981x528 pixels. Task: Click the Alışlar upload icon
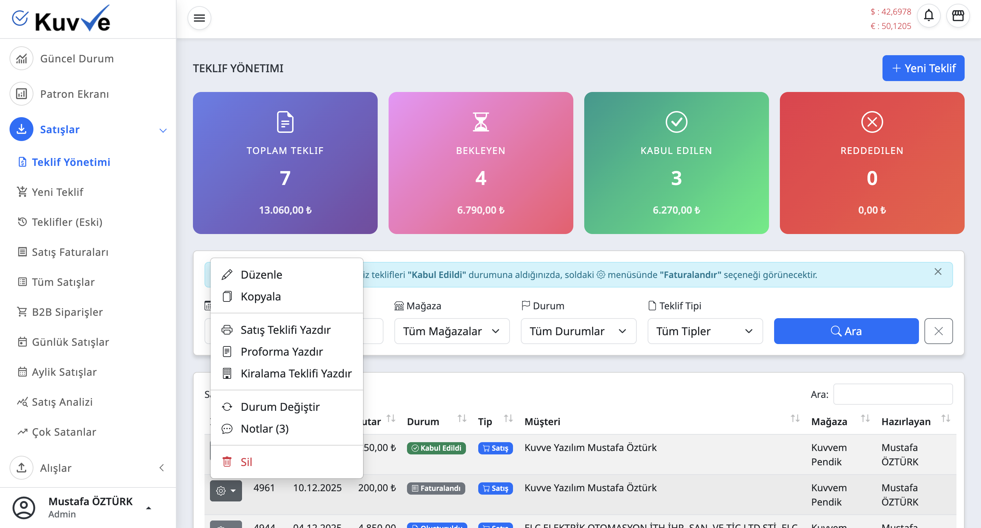click(22, 467)
